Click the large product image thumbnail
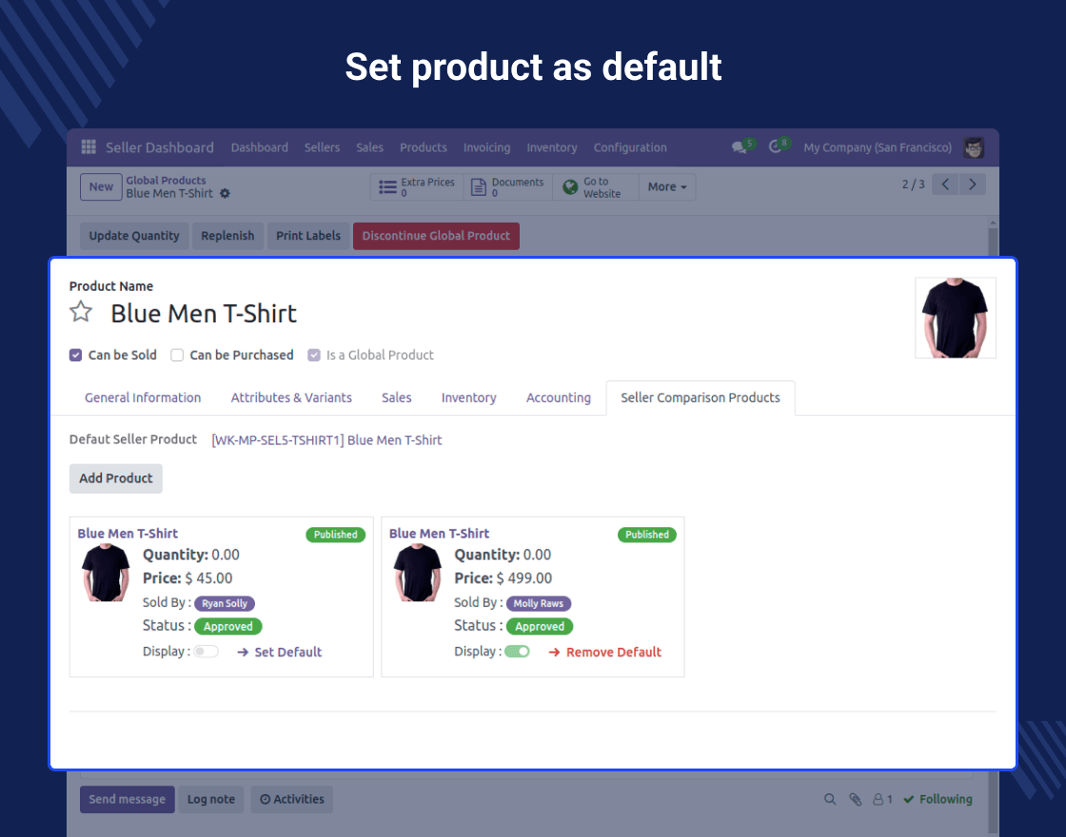Viewport: 1066px width, 837px height. (956, 318)
